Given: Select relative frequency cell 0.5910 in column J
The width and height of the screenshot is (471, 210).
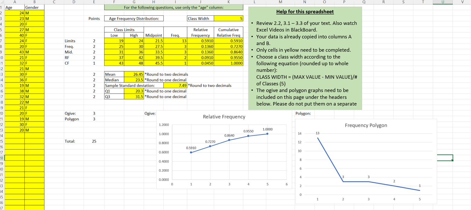Looking at the screenshot, I should click(200, 41).
